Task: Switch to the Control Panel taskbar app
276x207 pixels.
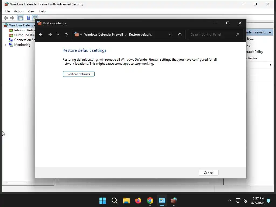Action: pos(162,201)
